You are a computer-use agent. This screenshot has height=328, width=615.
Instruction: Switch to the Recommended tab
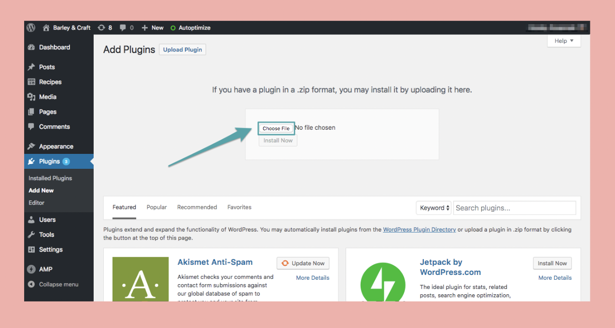pyautogui.click(x=197, y=207)
